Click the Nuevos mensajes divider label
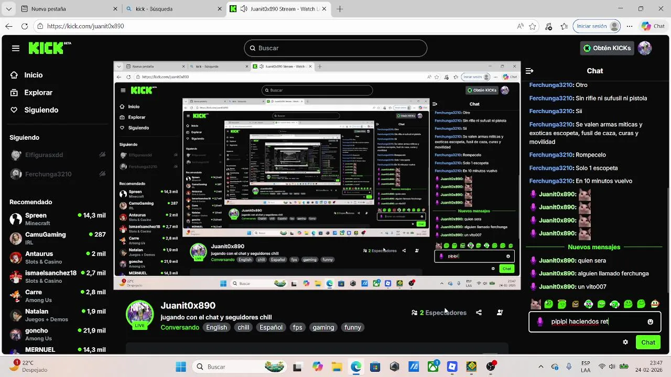This screenshot has width=671, height=377. coord(594,247)
